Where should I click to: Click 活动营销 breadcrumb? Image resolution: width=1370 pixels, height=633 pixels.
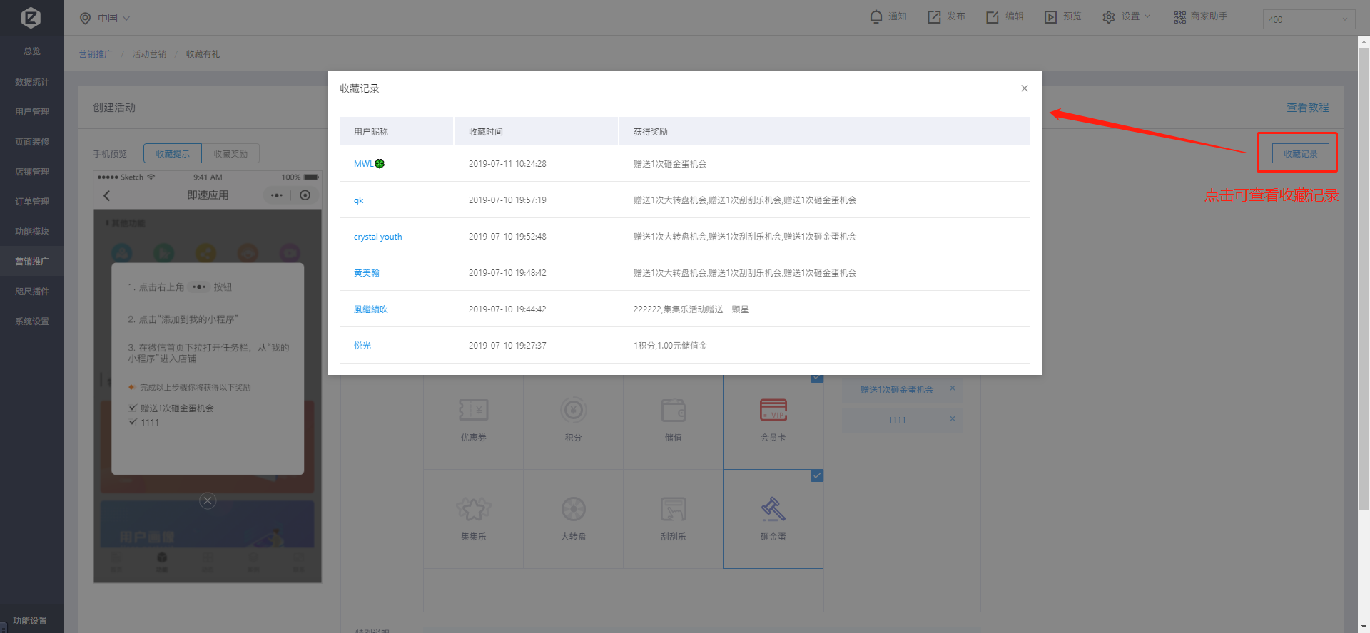pyautogui.click(x=149, y=54)
